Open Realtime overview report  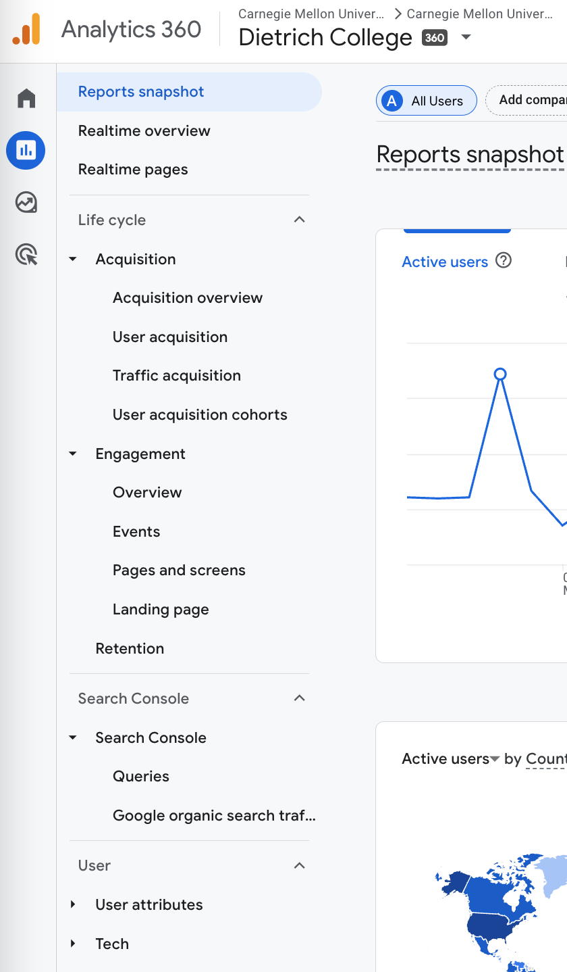pos(144,130)
